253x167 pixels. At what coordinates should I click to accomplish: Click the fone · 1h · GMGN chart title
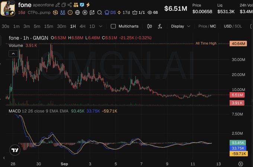pos(28,38)
